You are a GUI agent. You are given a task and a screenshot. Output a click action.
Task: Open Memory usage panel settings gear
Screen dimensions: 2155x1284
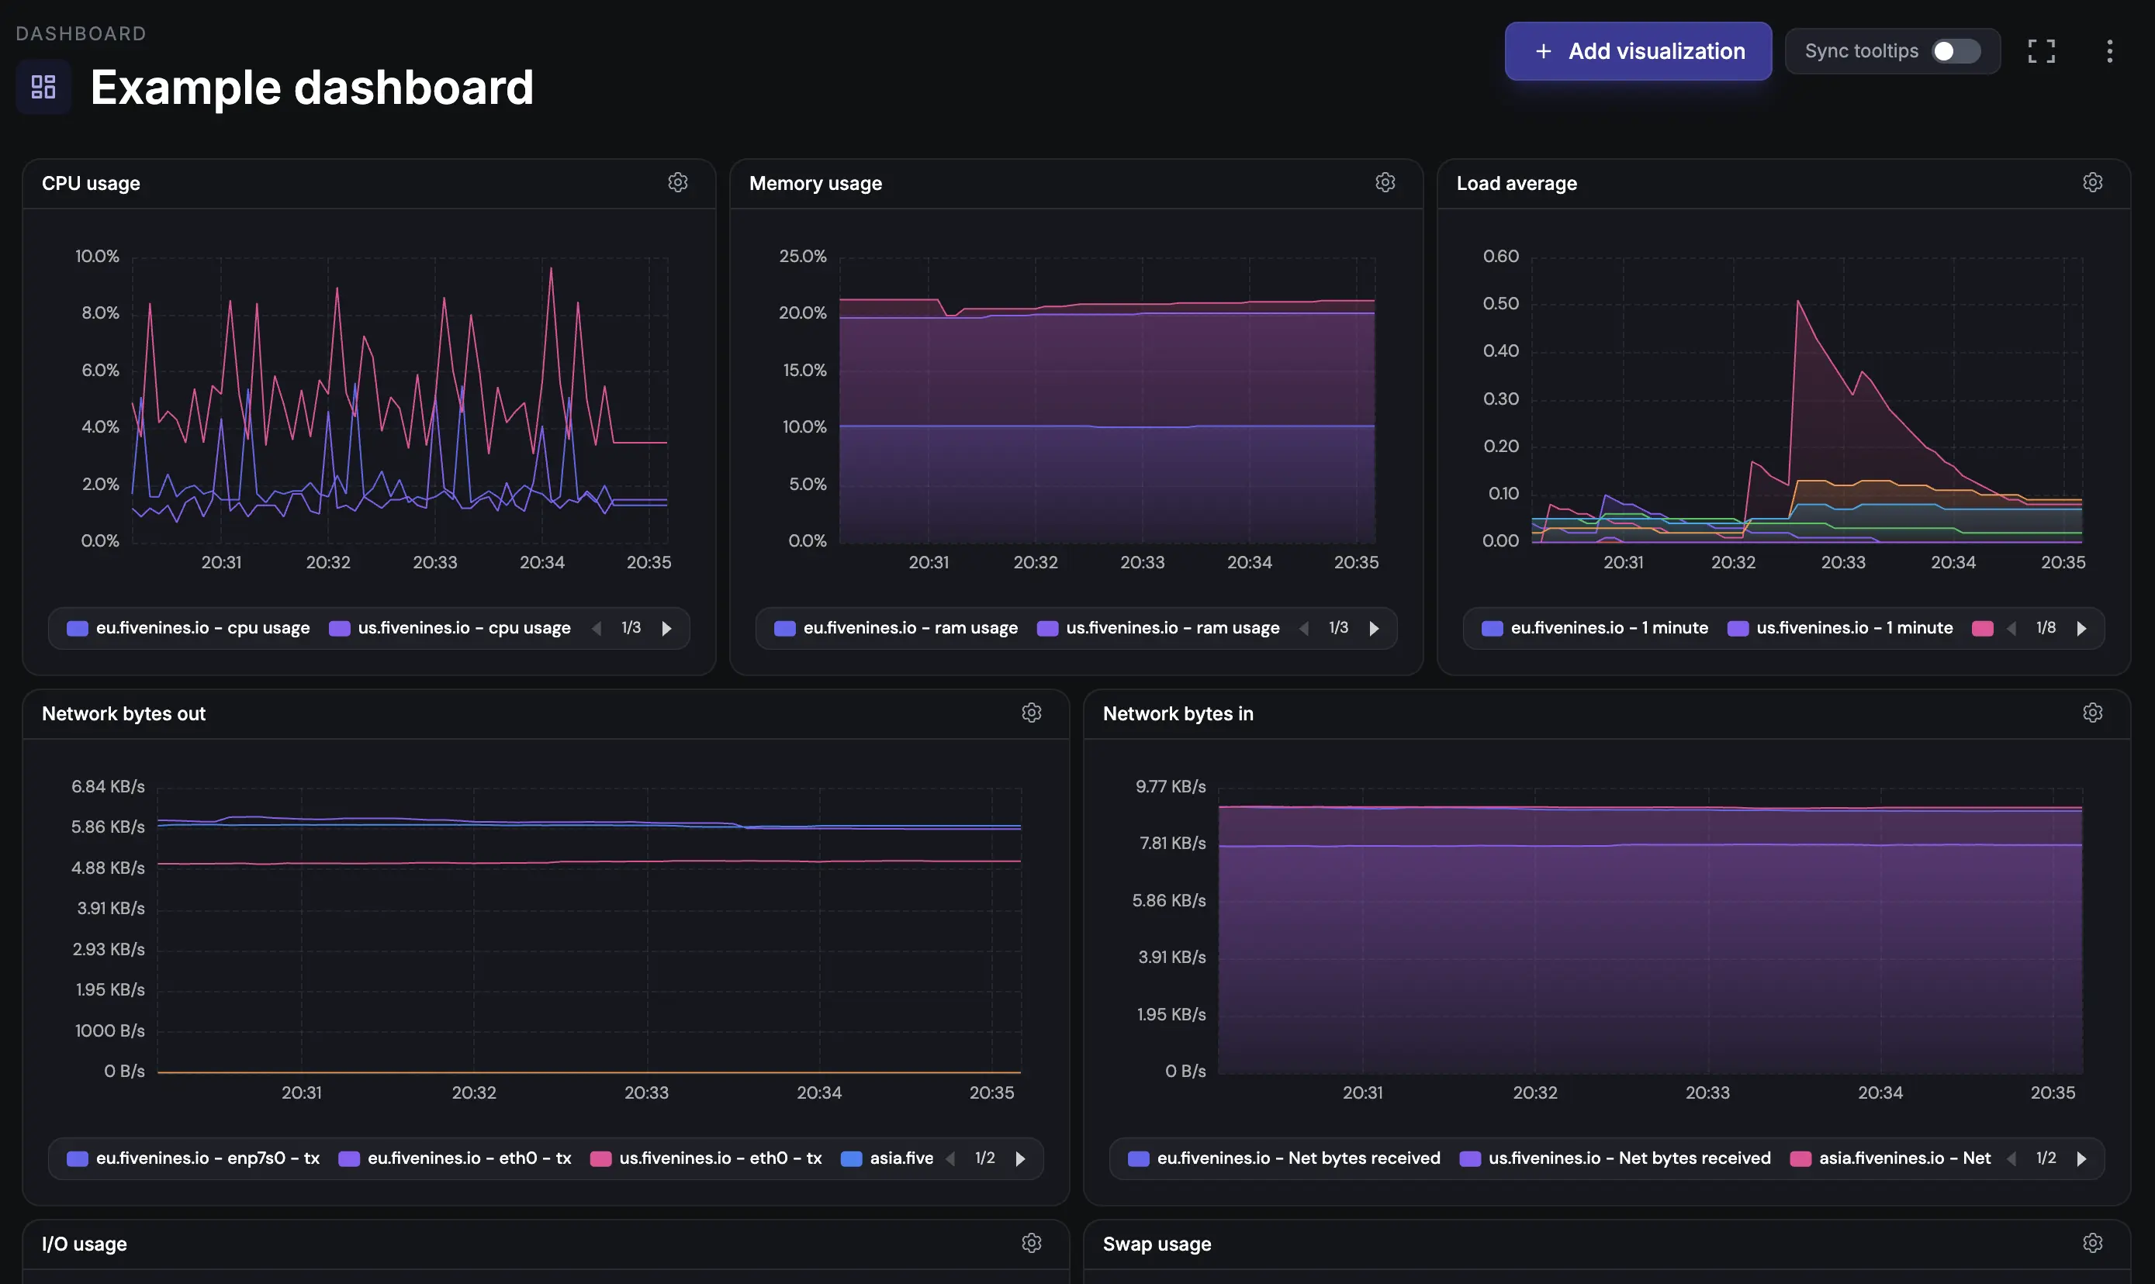pyautogui.click(x=1385, y=181)
